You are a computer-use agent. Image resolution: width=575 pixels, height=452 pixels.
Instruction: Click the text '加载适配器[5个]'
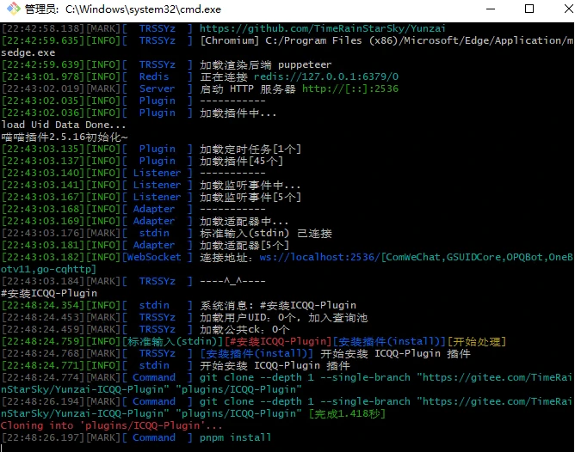click(244, 245)
